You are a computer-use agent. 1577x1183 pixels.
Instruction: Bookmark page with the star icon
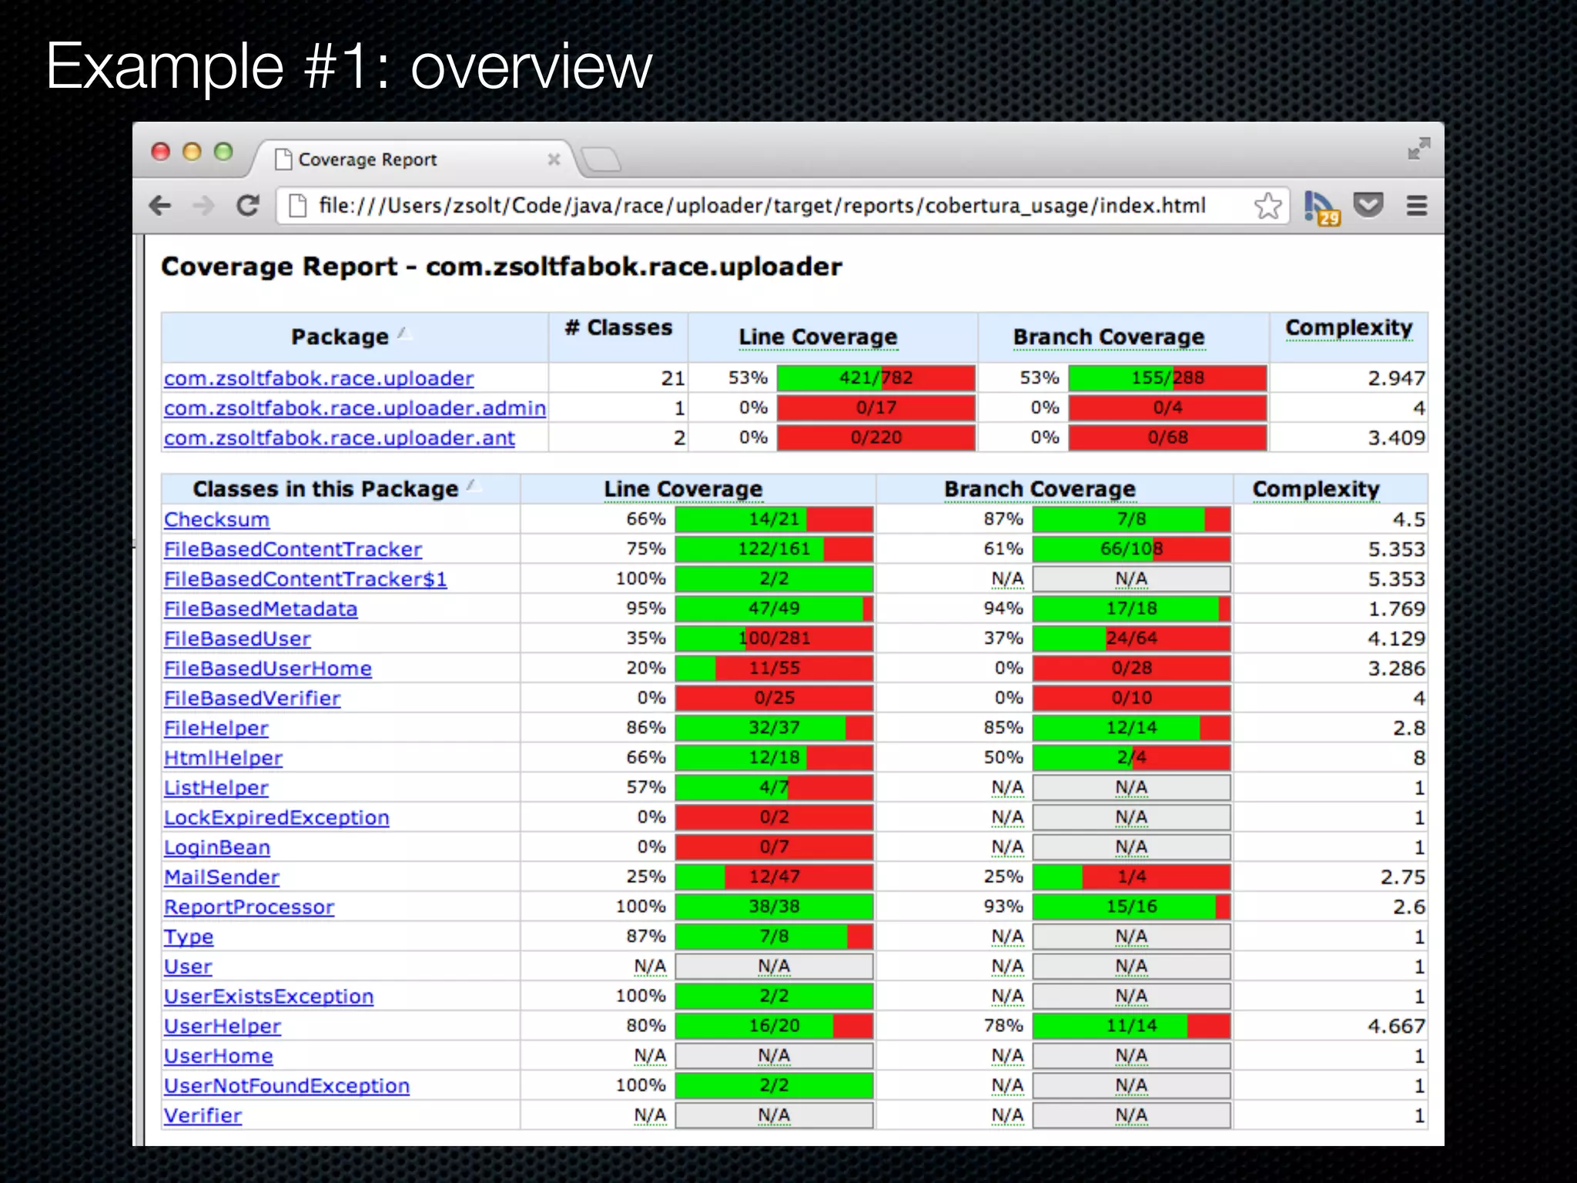1267,206
